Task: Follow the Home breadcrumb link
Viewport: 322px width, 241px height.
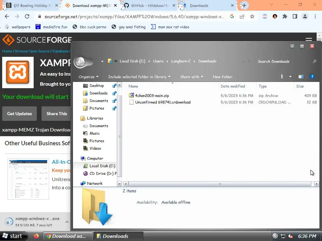Action: [7, 51]
